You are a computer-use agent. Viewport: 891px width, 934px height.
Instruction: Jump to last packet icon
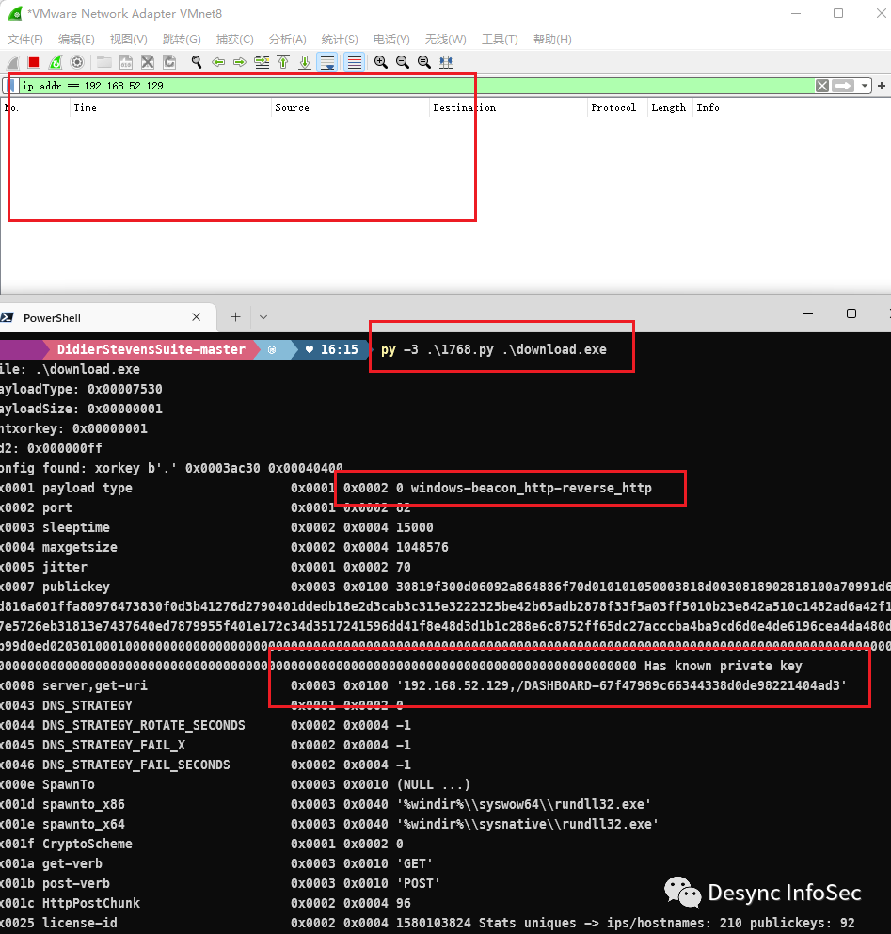(305, 62)
